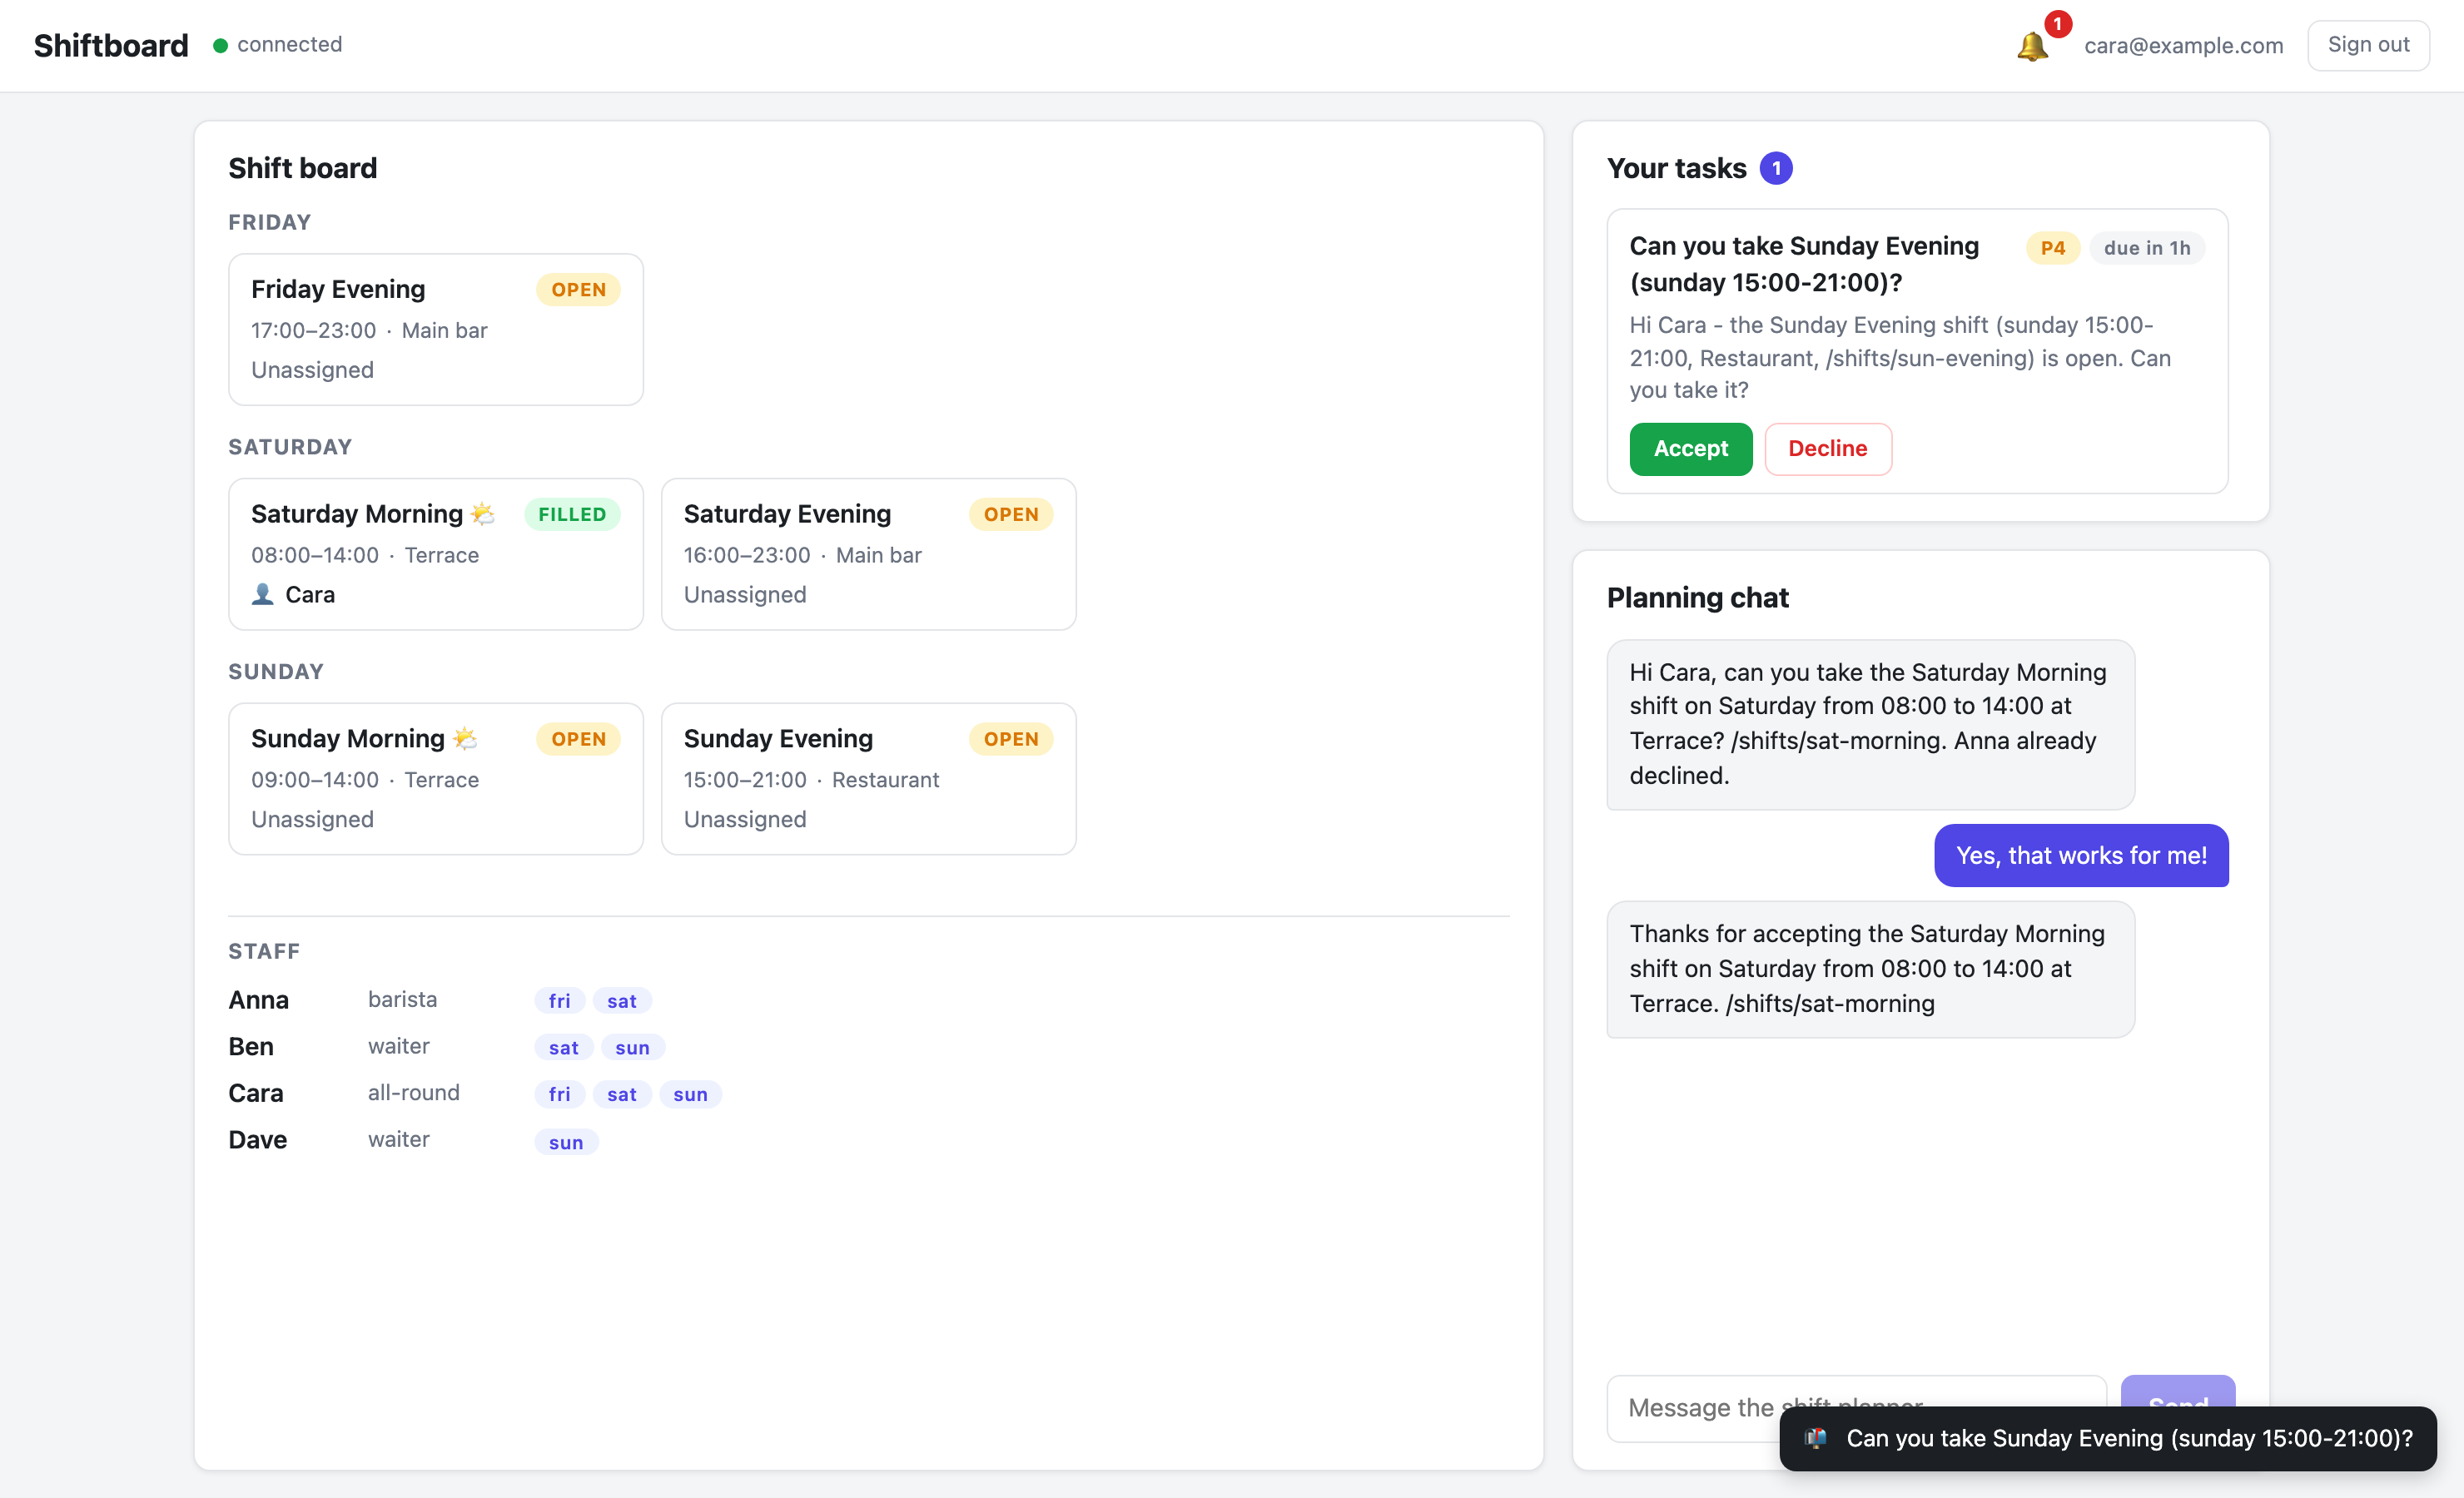Open the Friday Evening shift card
The image size is (2464, 1498).
(436, 329)
